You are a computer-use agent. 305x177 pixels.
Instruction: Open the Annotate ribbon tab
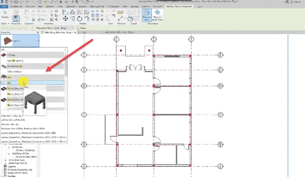click(x=71, y=6)
